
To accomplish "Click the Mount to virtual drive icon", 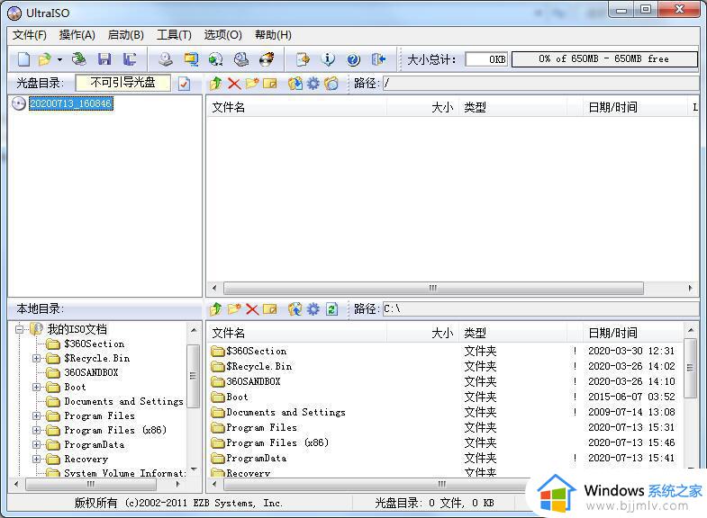I will coord(241,59).
